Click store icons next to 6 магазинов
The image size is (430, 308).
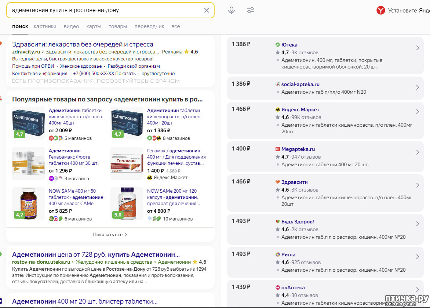[56, 219]
